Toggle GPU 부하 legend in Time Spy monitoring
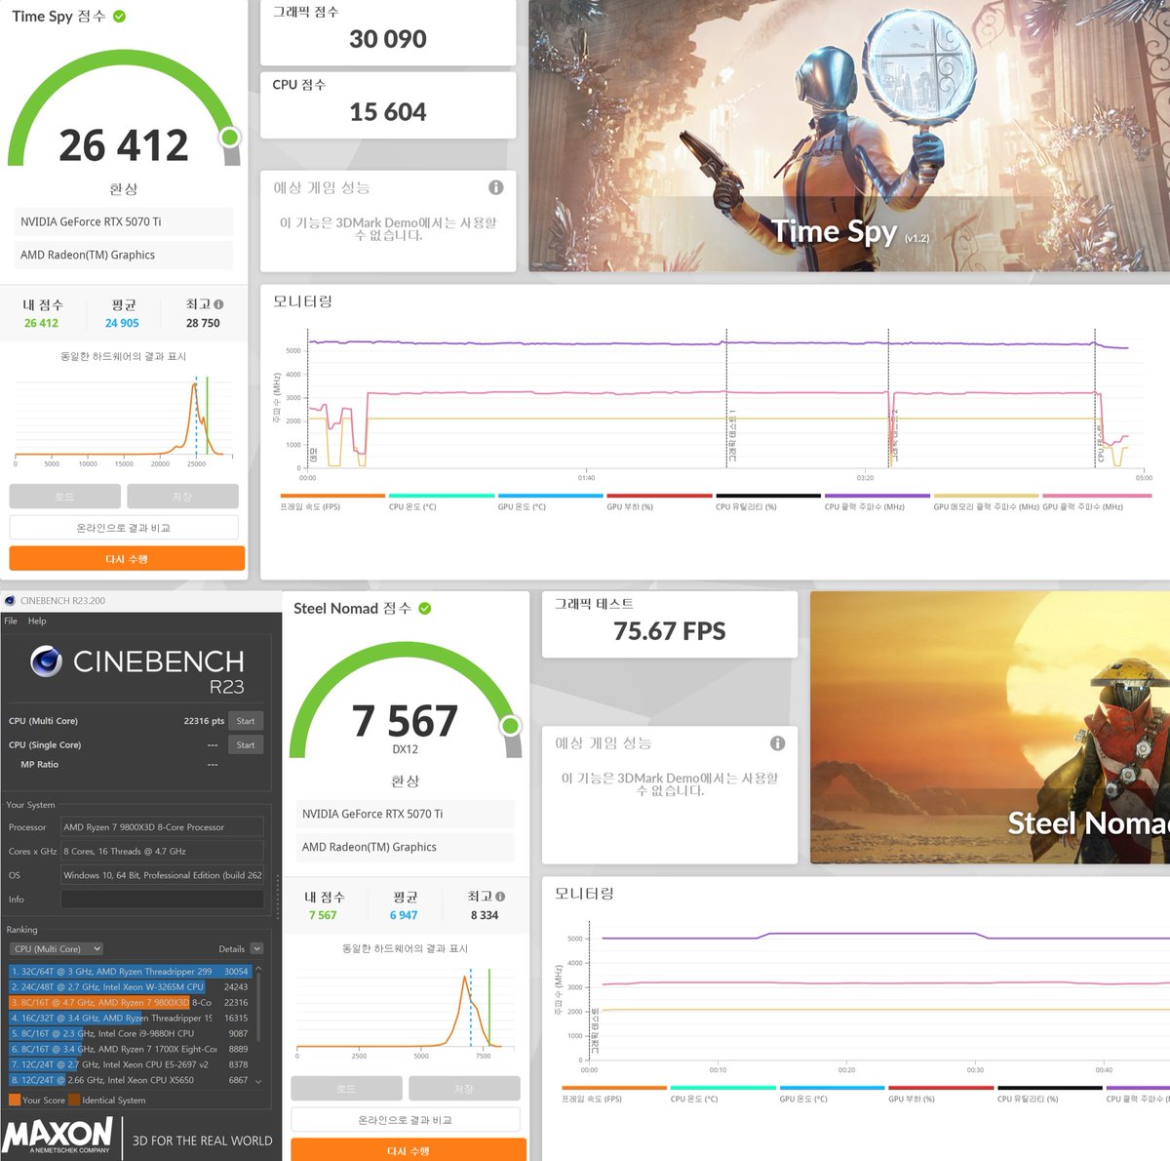This screenshot has width=1170, height=1161. tap(659, 502)
